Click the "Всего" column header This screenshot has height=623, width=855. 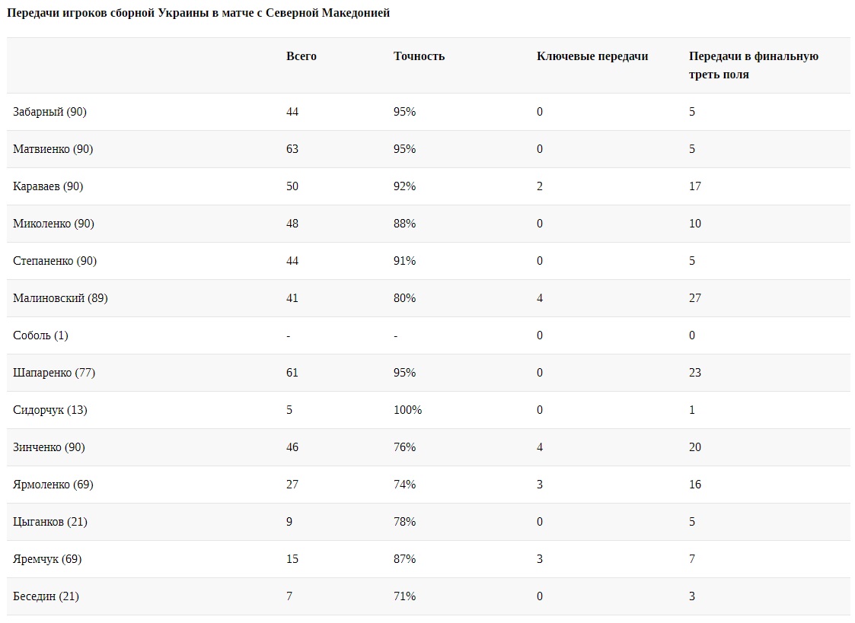[301, 56]
